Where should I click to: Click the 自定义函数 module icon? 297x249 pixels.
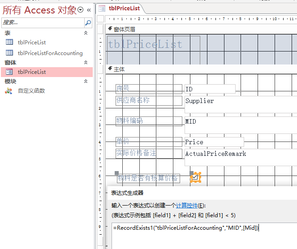pyautogui.click(x=9, y=91)
